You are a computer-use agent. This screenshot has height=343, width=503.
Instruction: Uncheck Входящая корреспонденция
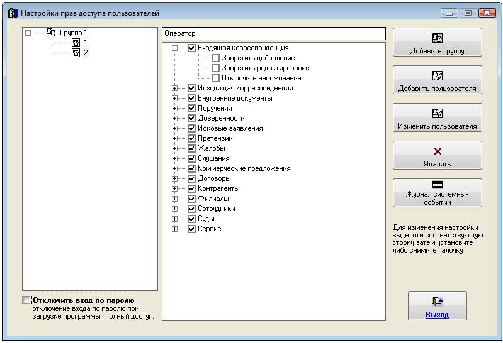point(191,48)
